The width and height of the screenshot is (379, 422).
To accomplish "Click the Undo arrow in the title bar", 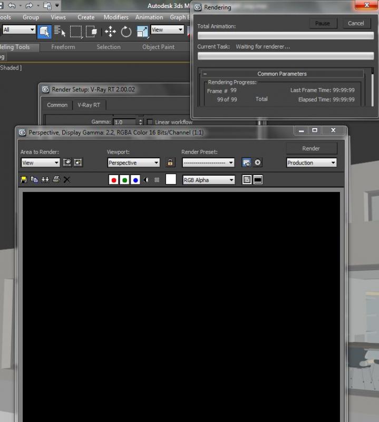I will (x=12, y=5).
